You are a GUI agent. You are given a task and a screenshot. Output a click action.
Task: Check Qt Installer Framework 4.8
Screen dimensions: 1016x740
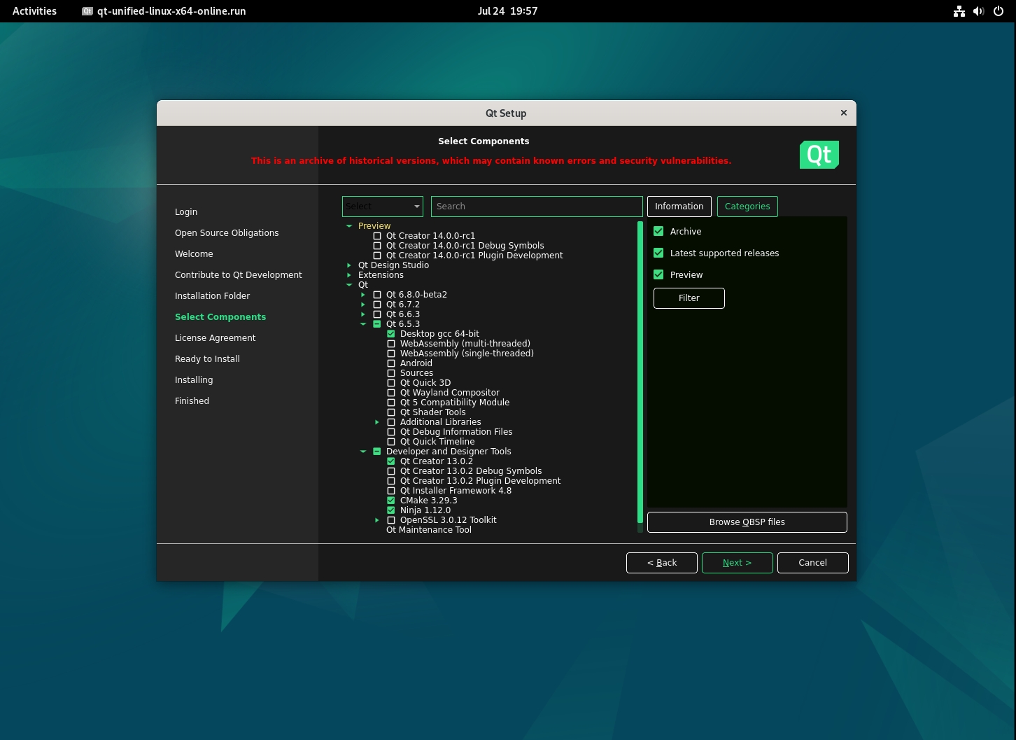(x=391, y=491)
